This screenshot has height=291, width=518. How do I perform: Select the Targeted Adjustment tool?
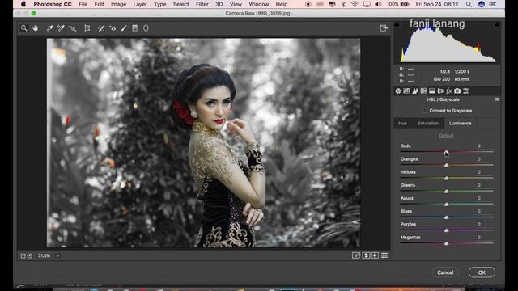pos(72,28)
